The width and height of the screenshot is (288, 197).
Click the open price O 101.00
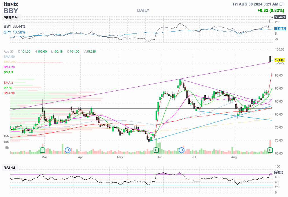[x=24, y=51]
